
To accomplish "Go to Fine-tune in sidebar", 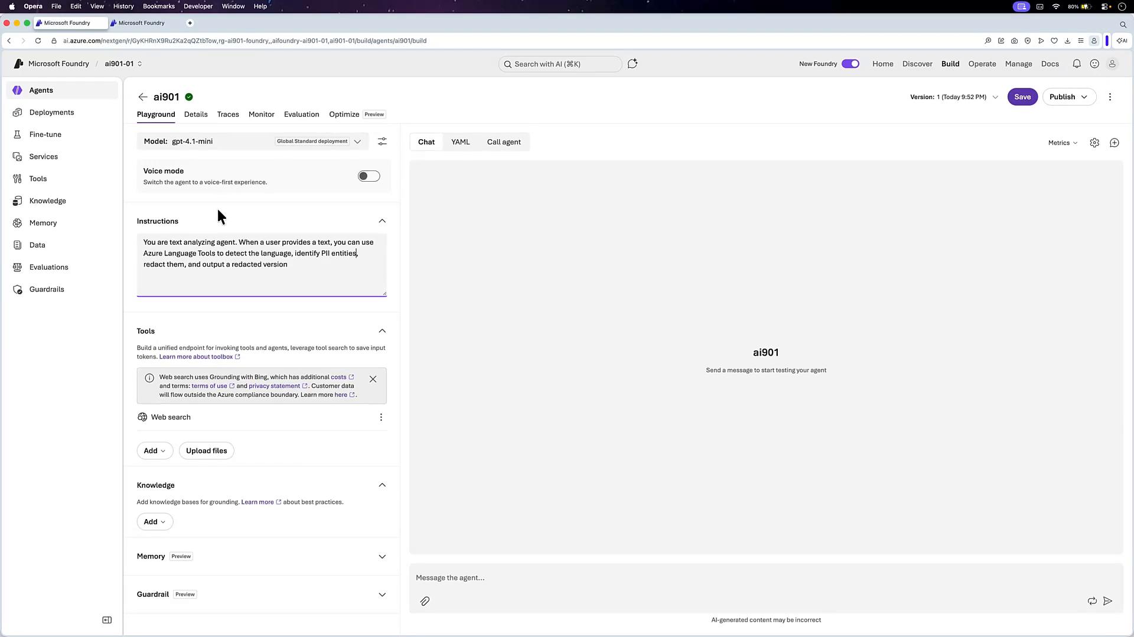I will coord(62,134).
